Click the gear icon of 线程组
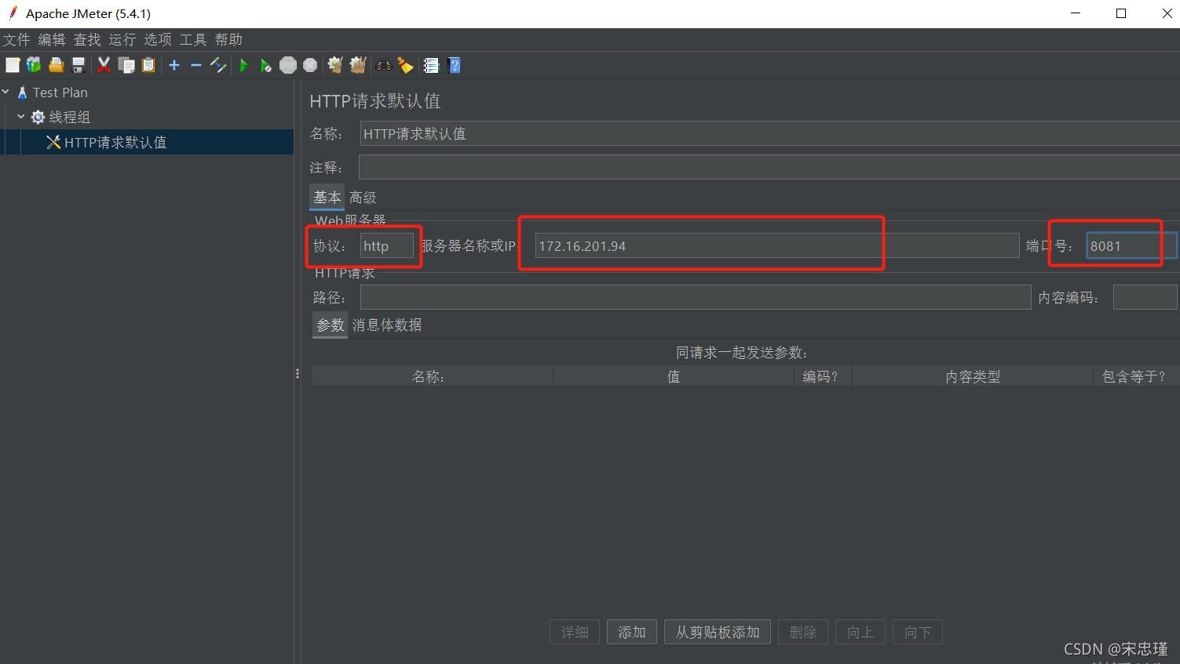Image resolution: width=1180 pixels, height=664 pixels. click(38, 117)
